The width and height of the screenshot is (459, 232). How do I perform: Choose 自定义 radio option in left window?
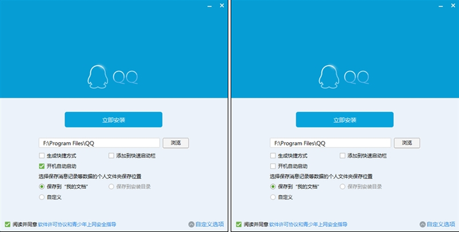click(x=42, y=197)
